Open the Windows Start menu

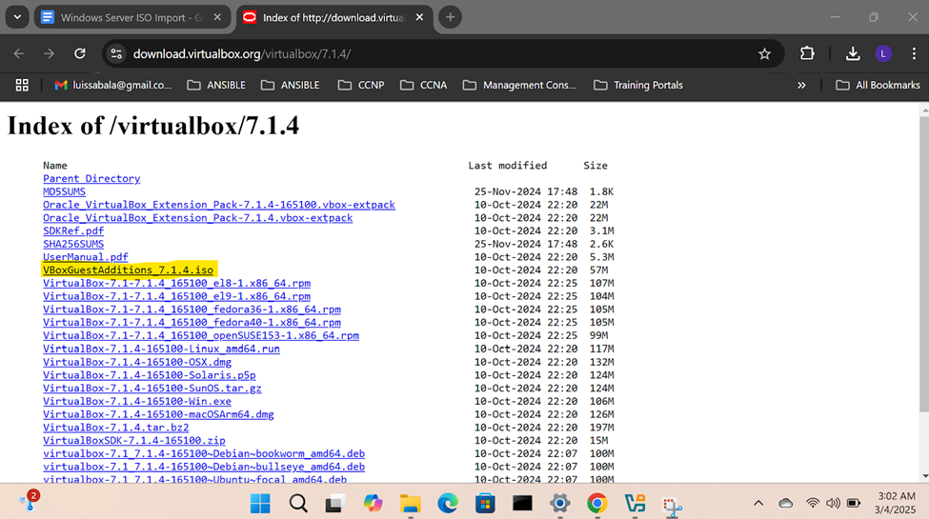click(260, 504)
